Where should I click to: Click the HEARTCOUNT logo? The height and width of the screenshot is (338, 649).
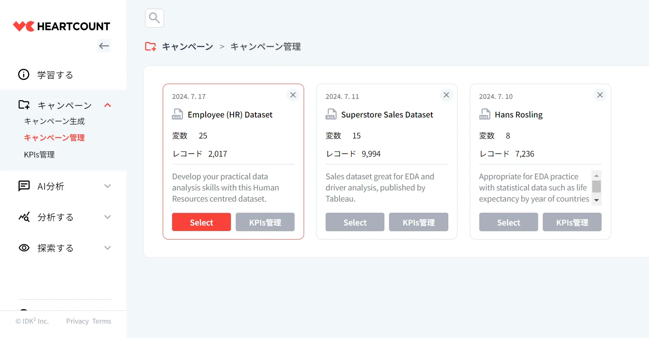point(61,26)
